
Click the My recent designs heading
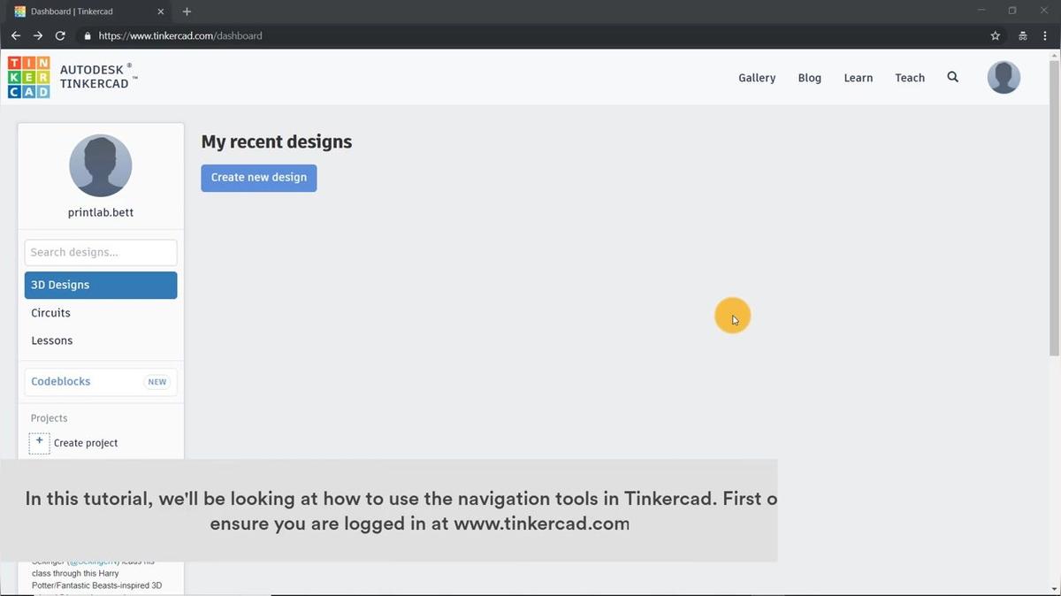coord(276,141)
